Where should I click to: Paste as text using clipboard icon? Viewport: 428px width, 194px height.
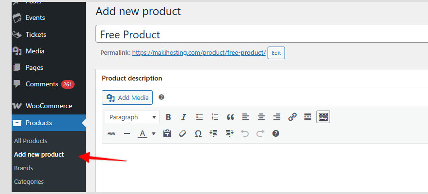coord(167,133)
